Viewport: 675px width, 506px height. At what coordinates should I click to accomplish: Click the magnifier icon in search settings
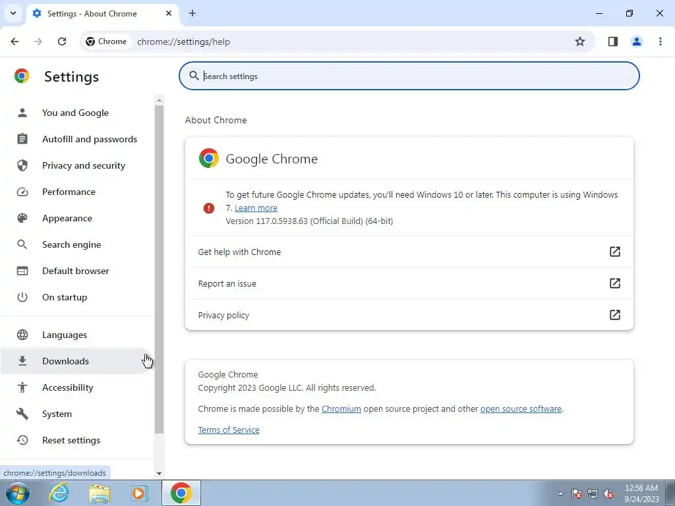(194, 76)
